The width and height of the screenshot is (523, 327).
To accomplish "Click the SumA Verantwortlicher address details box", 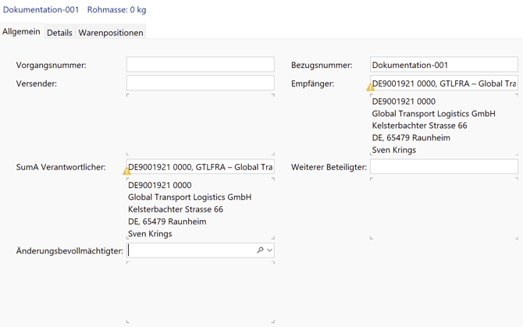I will tap(200, 209).
